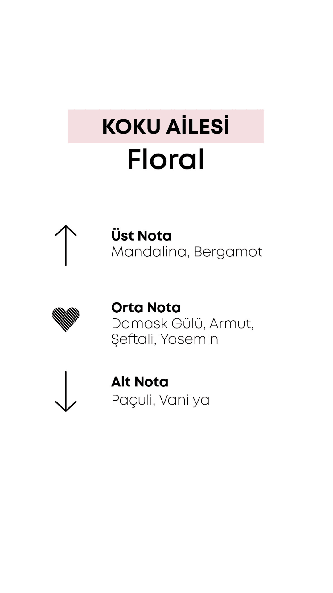
Task: Click the downward arrow icon
Action: coord(66,391)
